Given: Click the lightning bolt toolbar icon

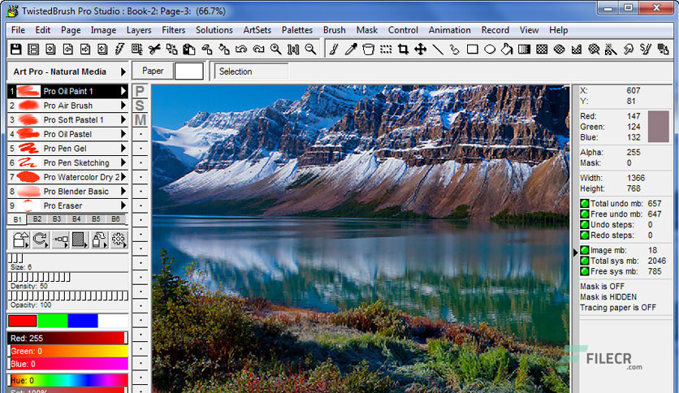Looking at the screenshot, I should click(119, 50).
